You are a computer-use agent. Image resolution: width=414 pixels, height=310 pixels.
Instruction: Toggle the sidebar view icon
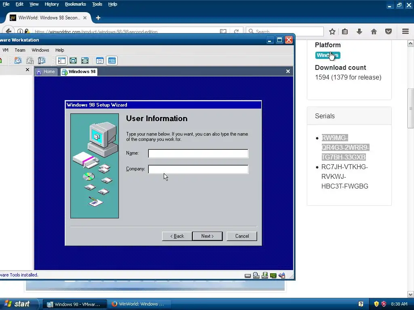(x=61, y=61)
